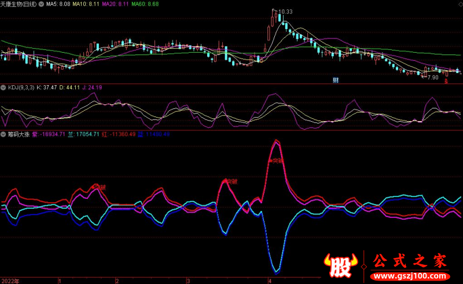Click the 财 financial marker icon

(335, 79)
